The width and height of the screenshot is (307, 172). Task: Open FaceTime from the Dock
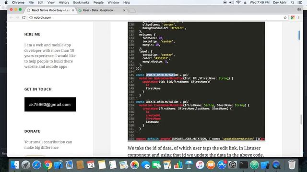pos(156,165)
